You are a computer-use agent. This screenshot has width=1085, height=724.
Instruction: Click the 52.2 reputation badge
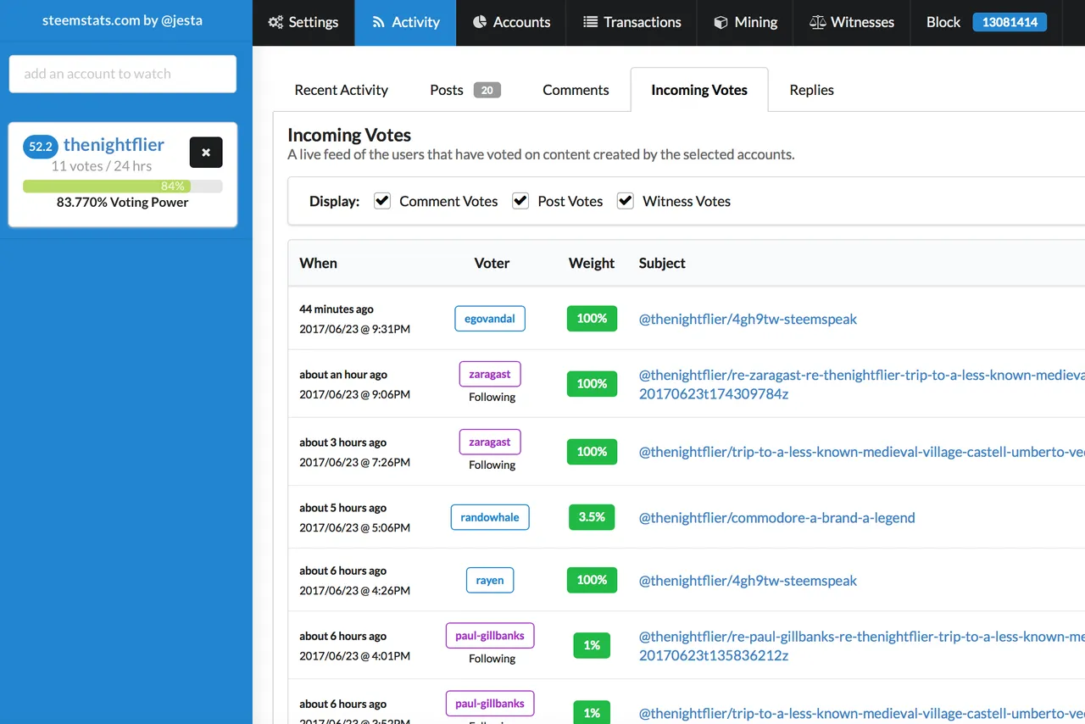click(x=41, y=147)
